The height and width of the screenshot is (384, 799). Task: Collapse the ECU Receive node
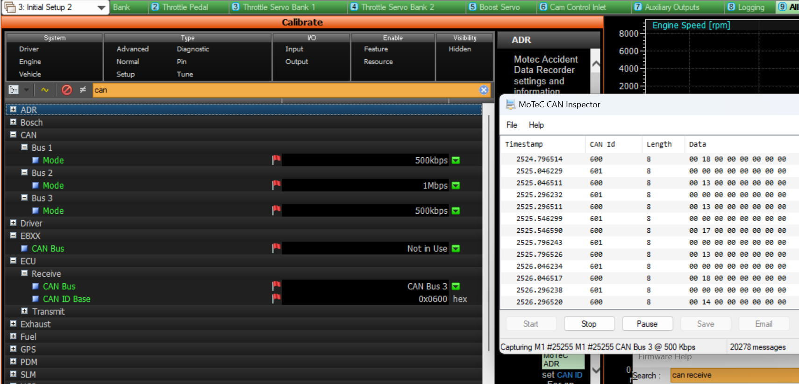(24, 273)
